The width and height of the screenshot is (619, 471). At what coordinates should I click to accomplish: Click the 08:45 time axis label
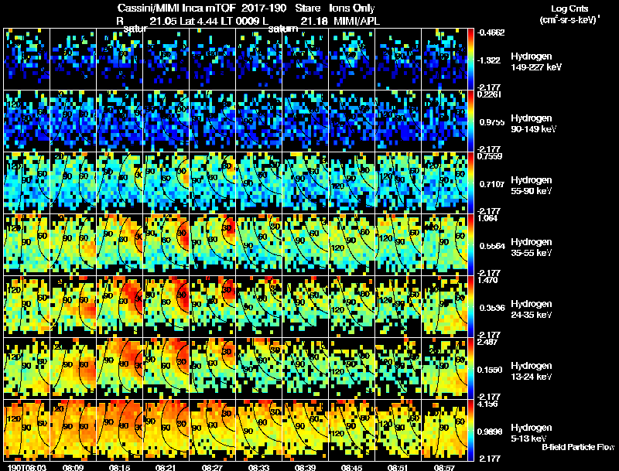(351, 467)
